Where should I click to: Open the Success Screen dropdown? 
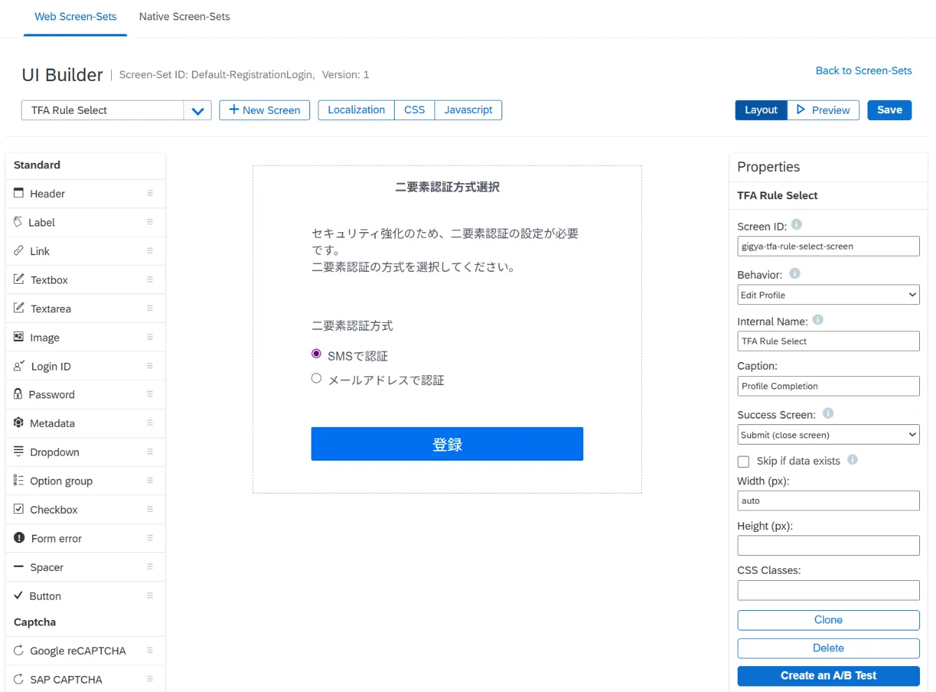[x=828, y=435]
